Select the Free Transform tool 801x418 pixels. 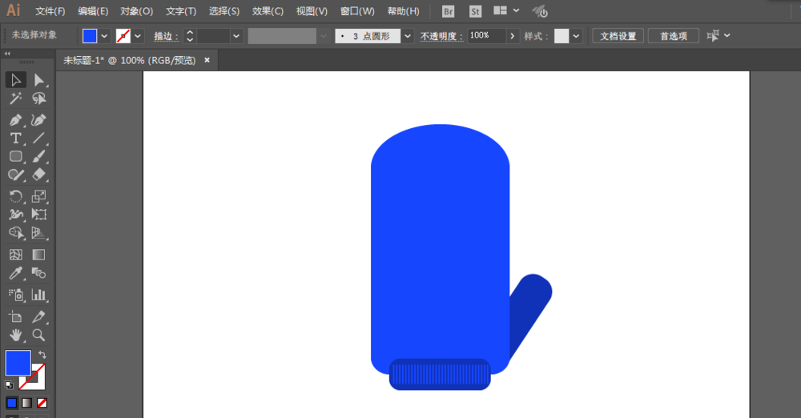(x=38, y=215)
